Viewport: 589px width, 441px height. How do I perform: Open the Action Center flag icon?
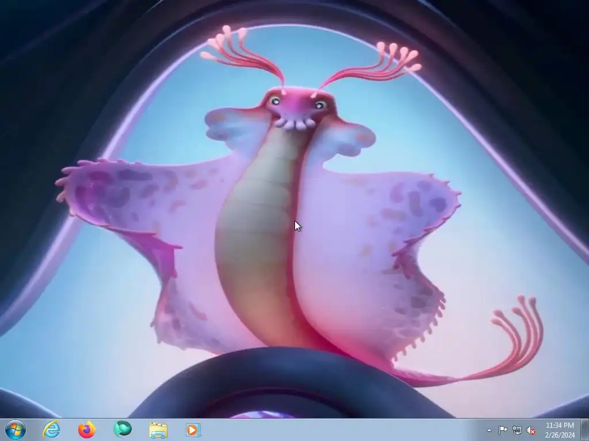(503, 430)
